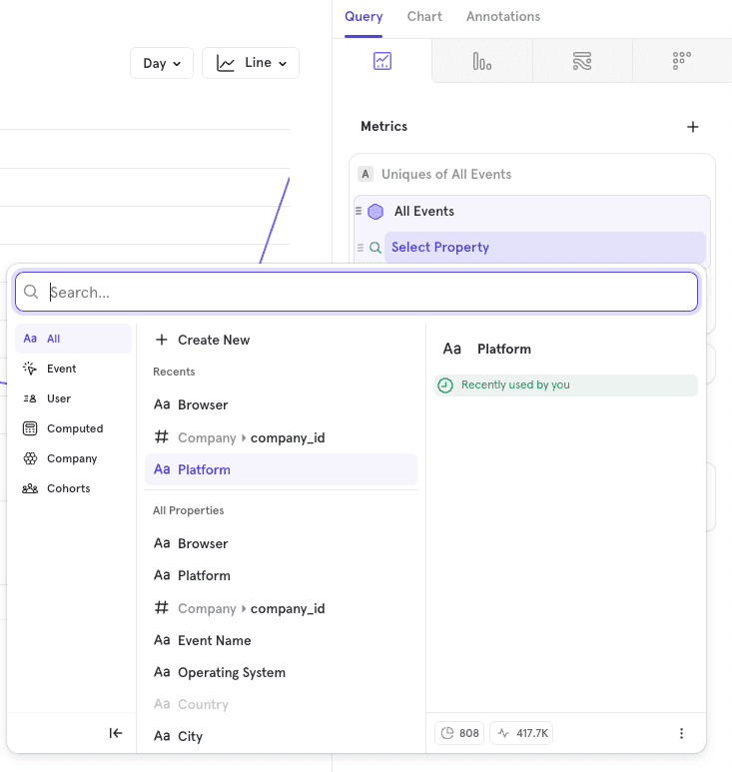Switch to the Chart tab
The width and height of the screenshot is (732, 772).
[424, 17]
